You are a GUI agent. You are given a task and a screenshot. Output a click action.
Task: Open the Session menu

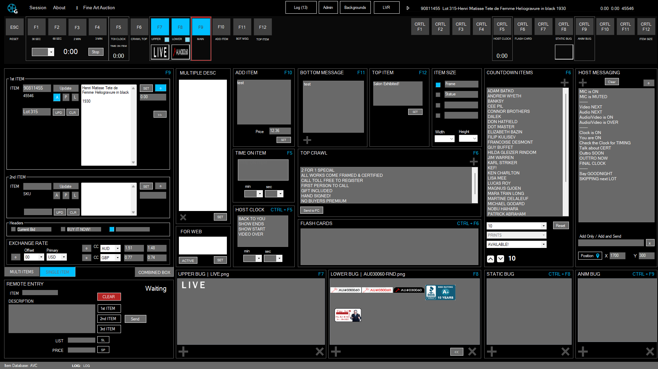click(38, 8)
